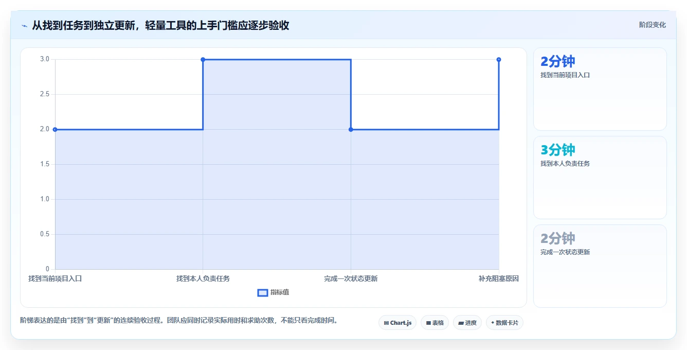Select the 进度 pill
The width and height of the screenshot is (687, 350).
click(467, 323)
